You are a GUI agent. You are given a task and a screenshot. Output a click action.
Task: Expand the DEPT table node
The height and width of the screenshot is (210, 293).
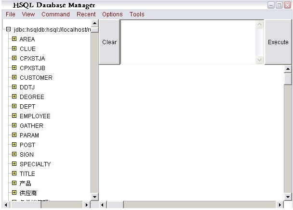(14, 106)
